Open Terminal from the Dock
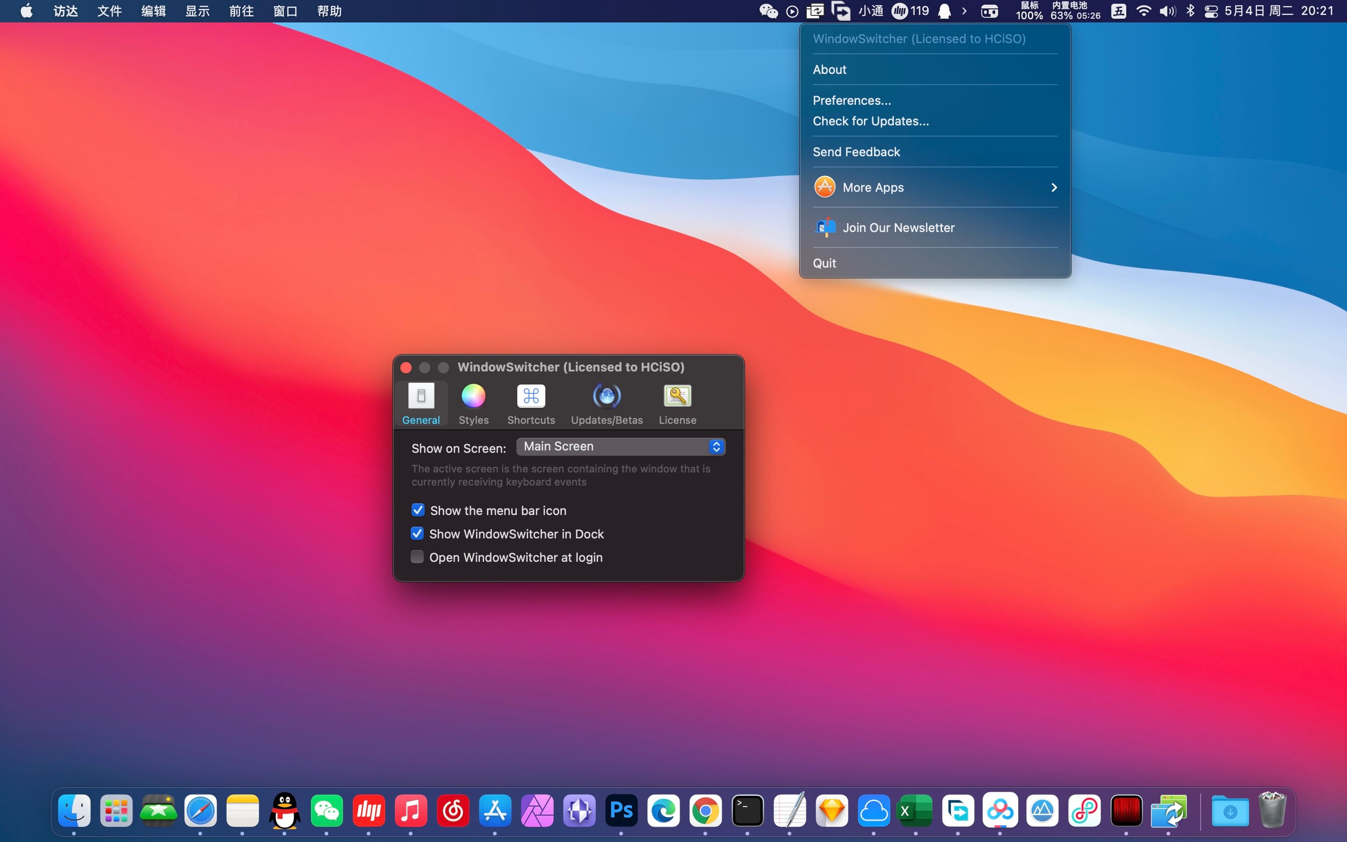Viewport: 1347px width, 842px height. point(747,810)
